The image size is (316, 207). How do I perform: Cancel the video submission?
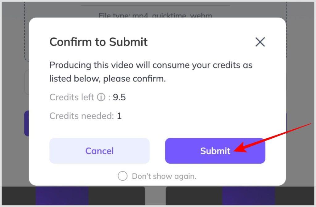[x=99, y=151]
